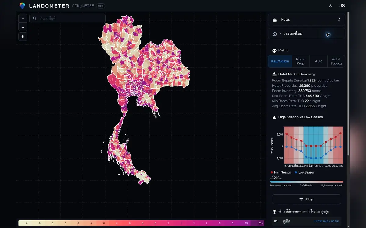Image resolution: width=366 pixels, height=228 pixels.
Task: Open the Hotel category dropdown
Action: coord(307,20)
